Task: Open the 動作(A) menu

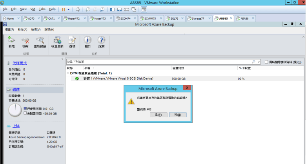Action: (x=22, y=29)
